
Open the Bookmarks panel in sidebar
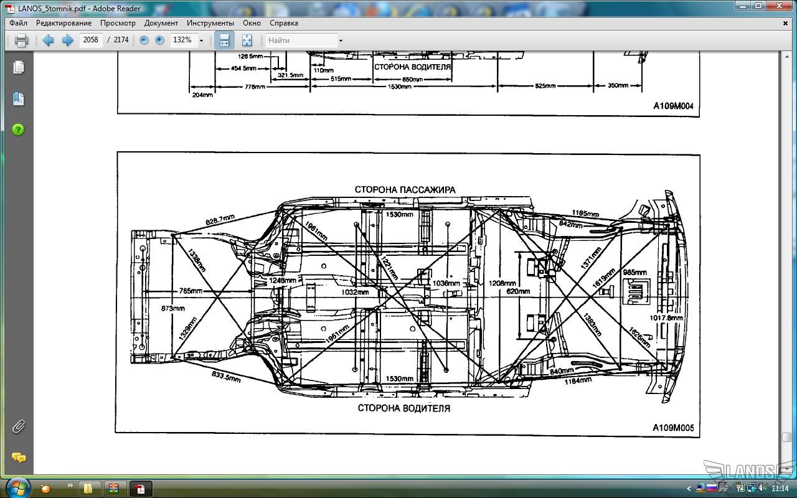[x=19, y=98]
